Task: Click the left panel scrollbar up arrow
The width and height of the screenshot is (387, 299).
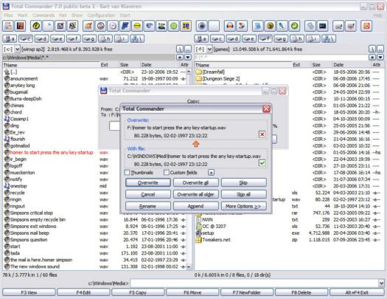Action: pyautogui.click(x=189, y=72)
